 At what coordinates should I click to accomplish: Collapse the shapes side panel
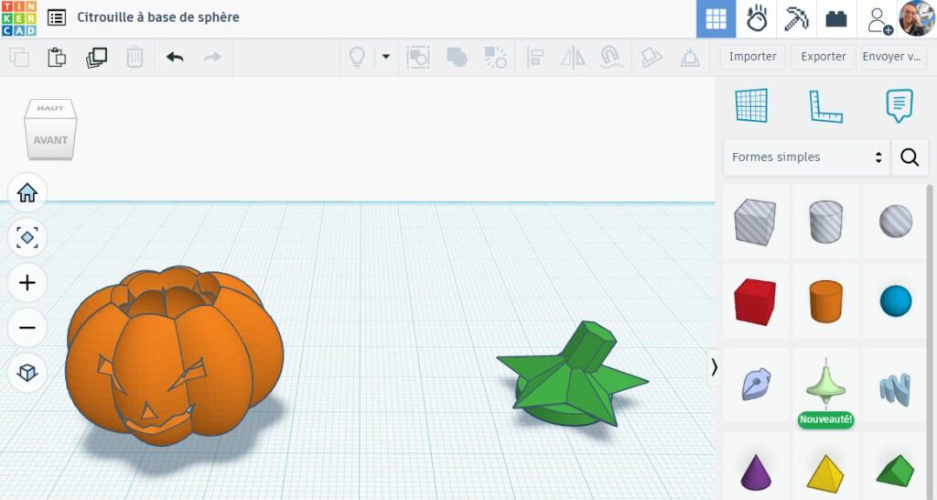point(715,367)
